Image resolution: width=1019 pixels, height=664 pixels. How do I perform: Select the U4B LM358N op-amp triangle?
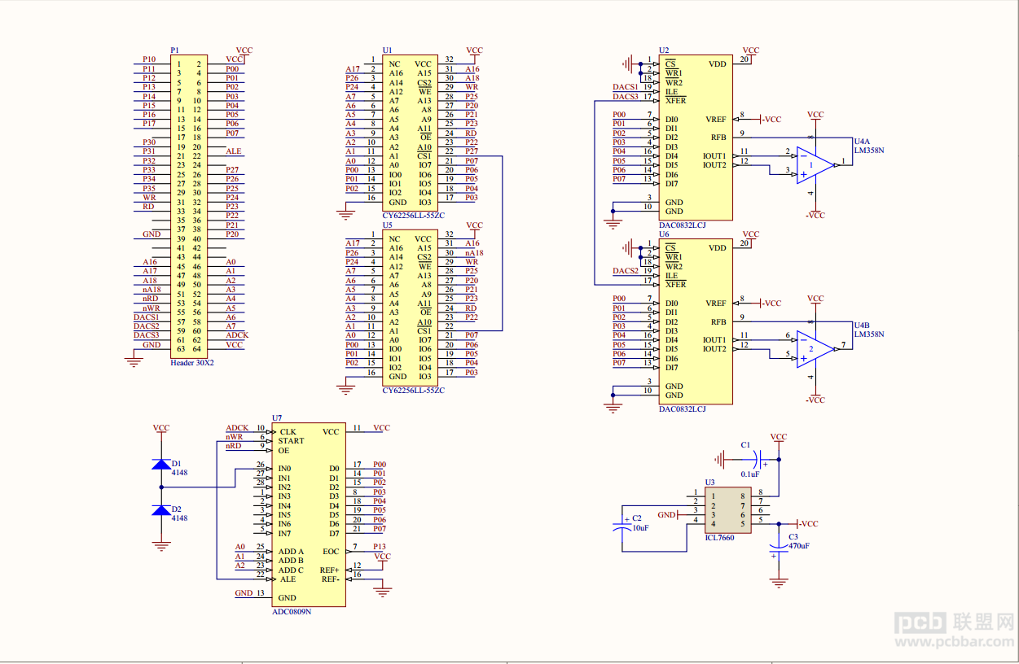click(x=817, y=347)
